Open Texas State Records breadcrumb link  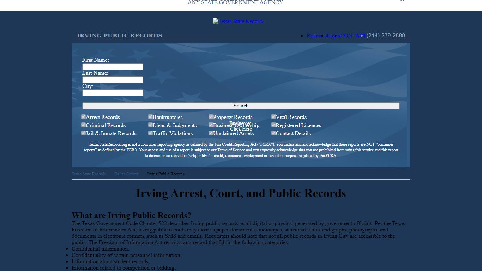coord(89,174)
